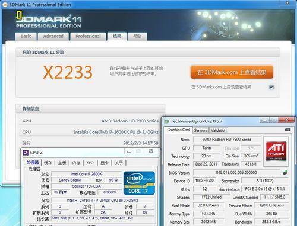Click the GPU-Z camera screenshot icon

pyautogui.click(x=287, y=130)
